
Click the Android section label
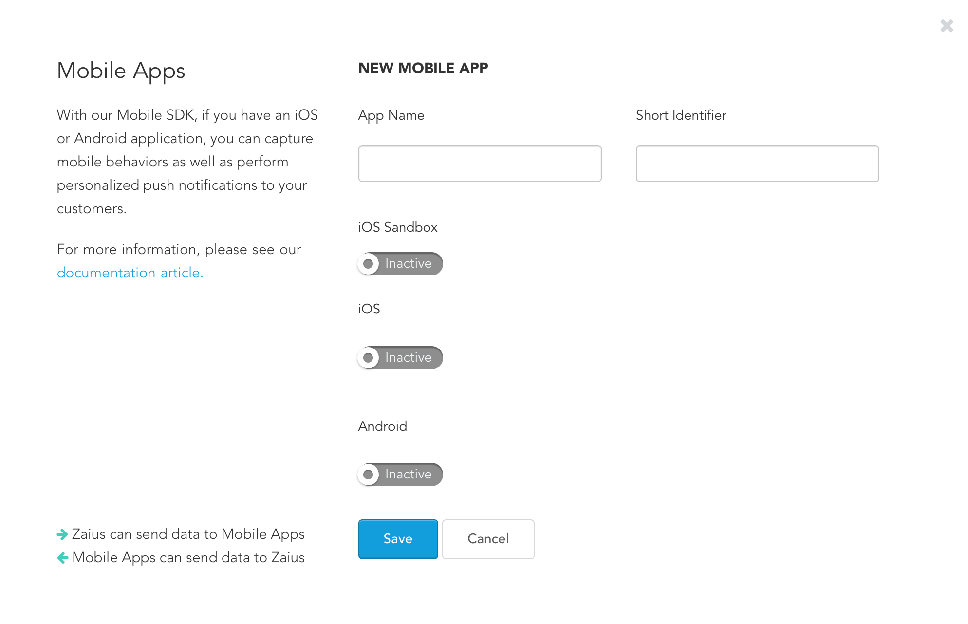tap(383, 426)
